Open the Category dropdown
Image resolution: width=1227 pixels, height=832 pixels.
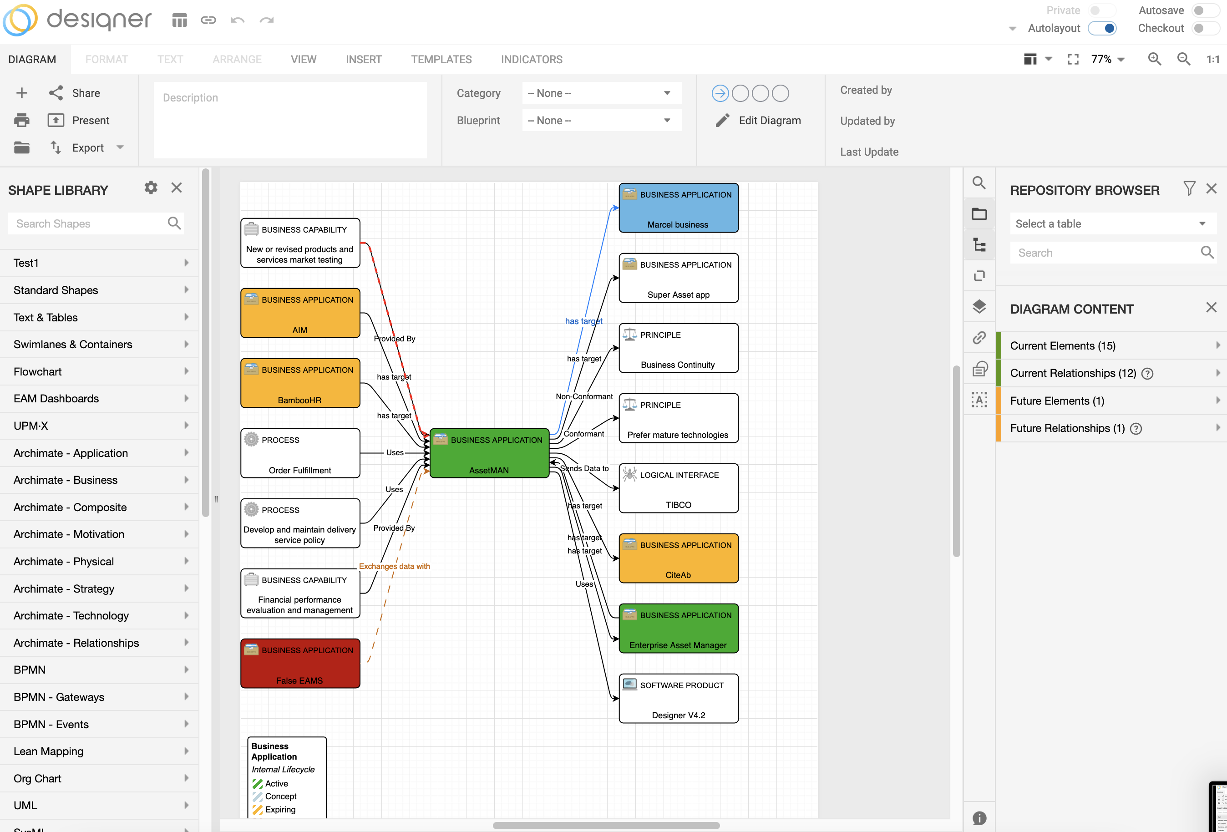pos(601,93)
